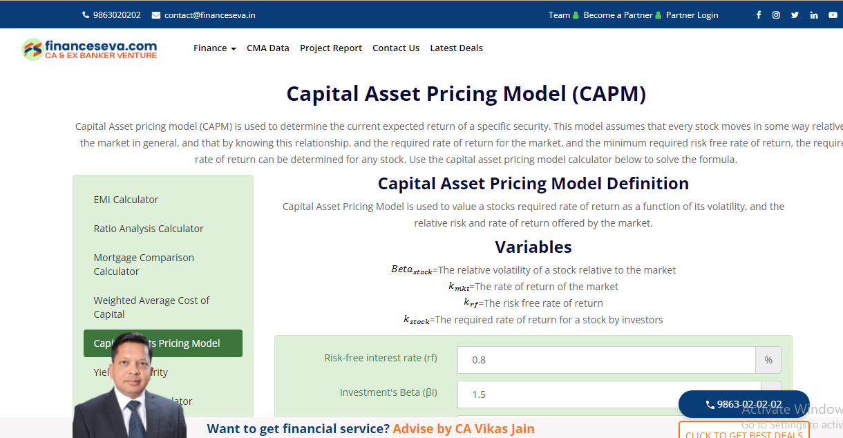Click the Become a Partner link
The width and height of the screenshot is (843, 438).
point(618,15)
